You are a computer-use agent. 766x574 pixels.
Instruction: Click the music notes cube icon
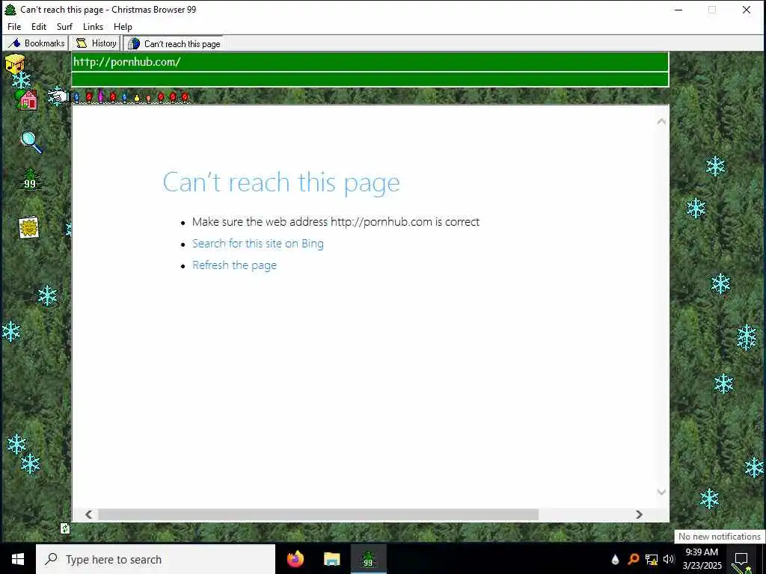(x=15, y=64)
